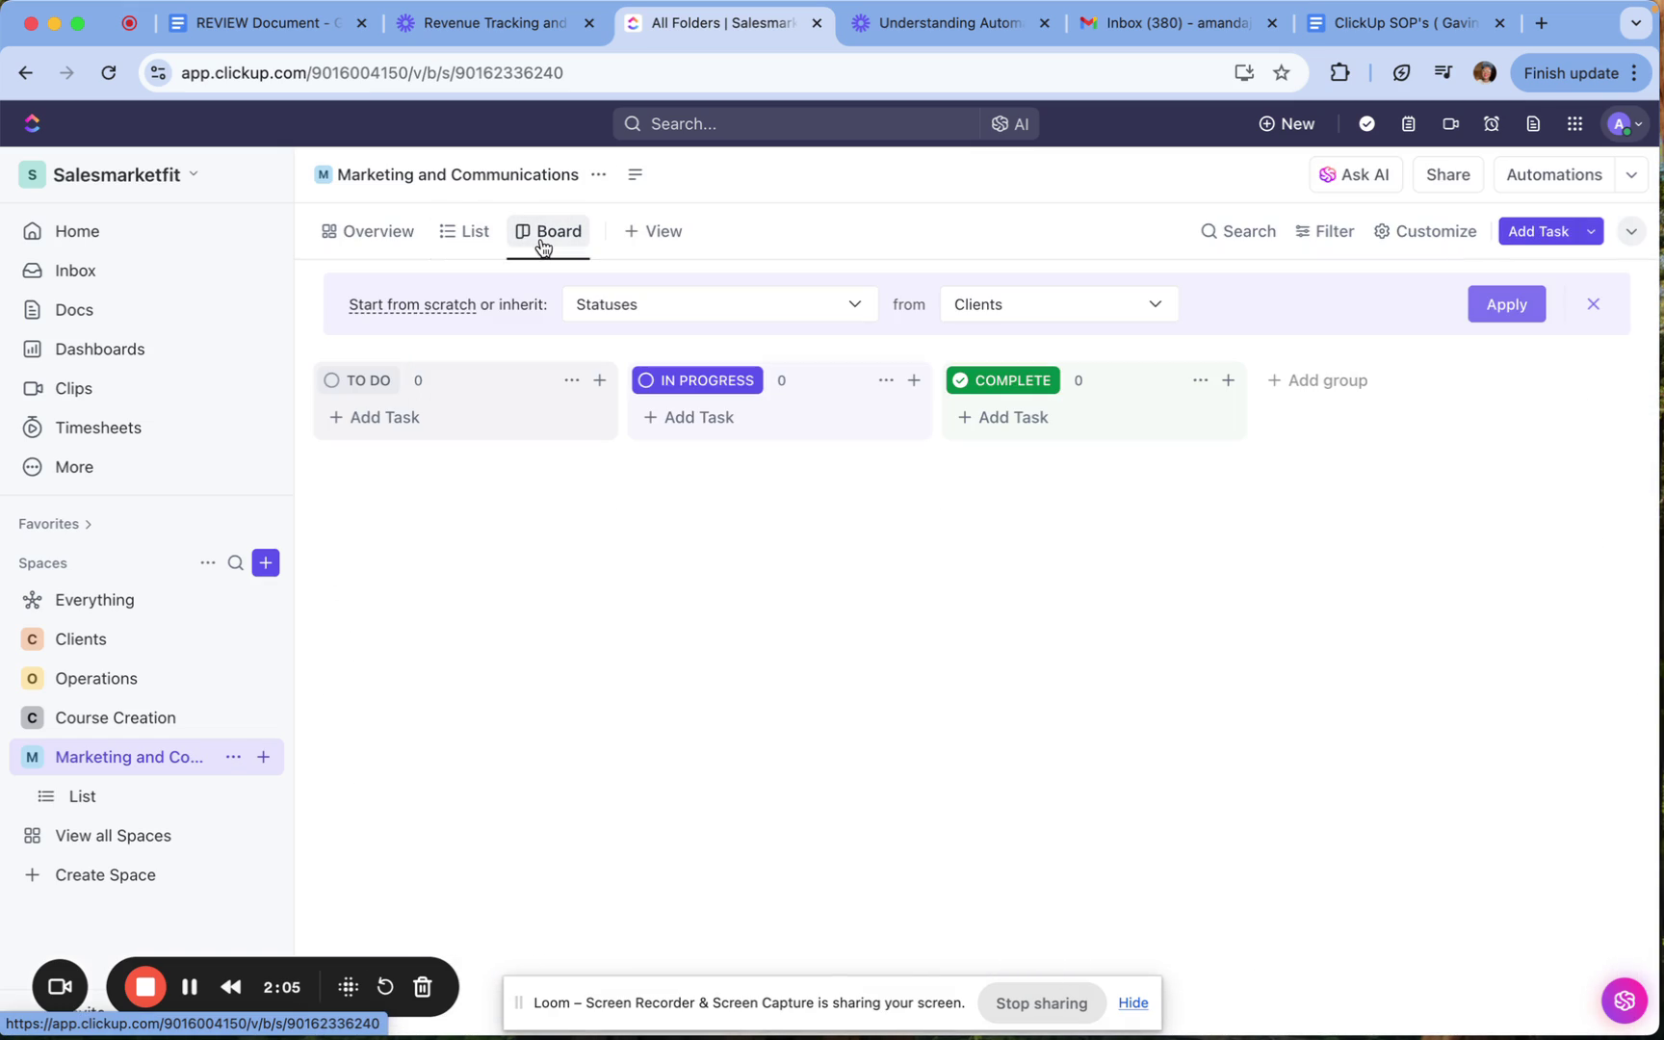Open Marketing and Communications ellipsis menu in header
This screenshot has height=1040, width=1664.
(x=599, y=174)
